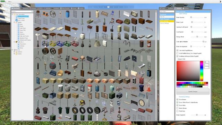The image size is (222, 125).
Task: Open the Rails and Tracks spawnlist
Action: click(24, 36)
